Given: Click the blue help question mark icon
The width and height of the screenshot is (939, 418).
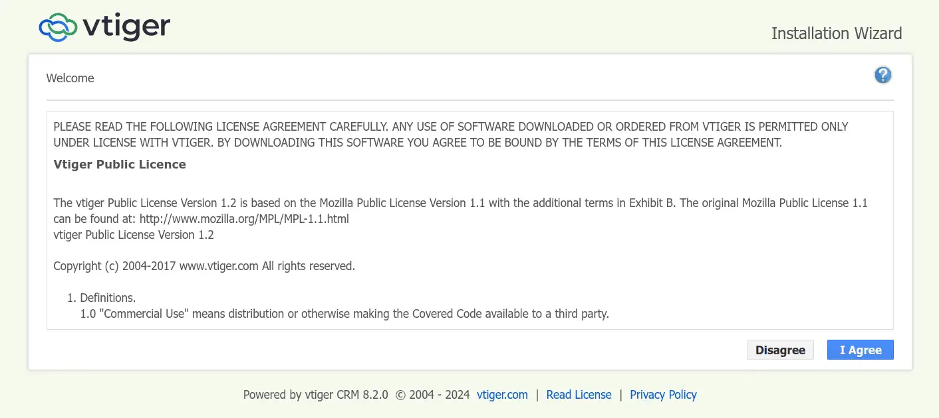Looking at the screenshot, I should 882,76.
